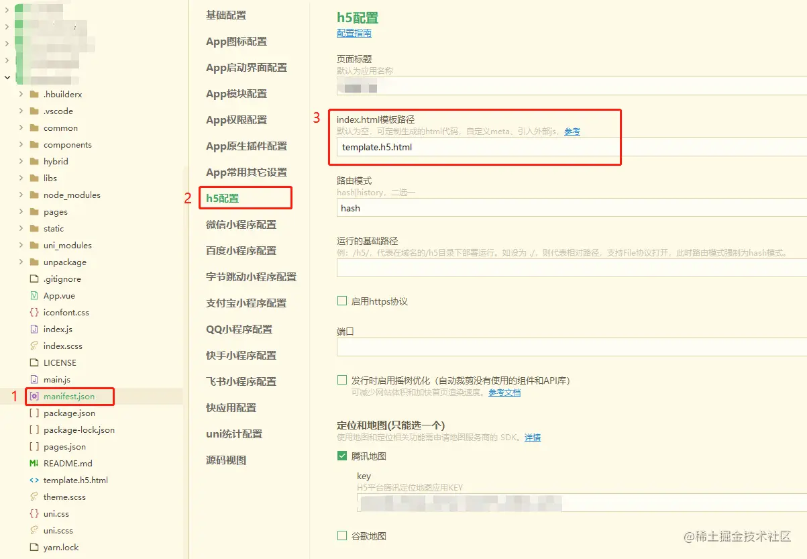The width and height of the screenshot is (807, 559).
Task: Click the markdown icon of README.md
Action: tap(34, 464)
